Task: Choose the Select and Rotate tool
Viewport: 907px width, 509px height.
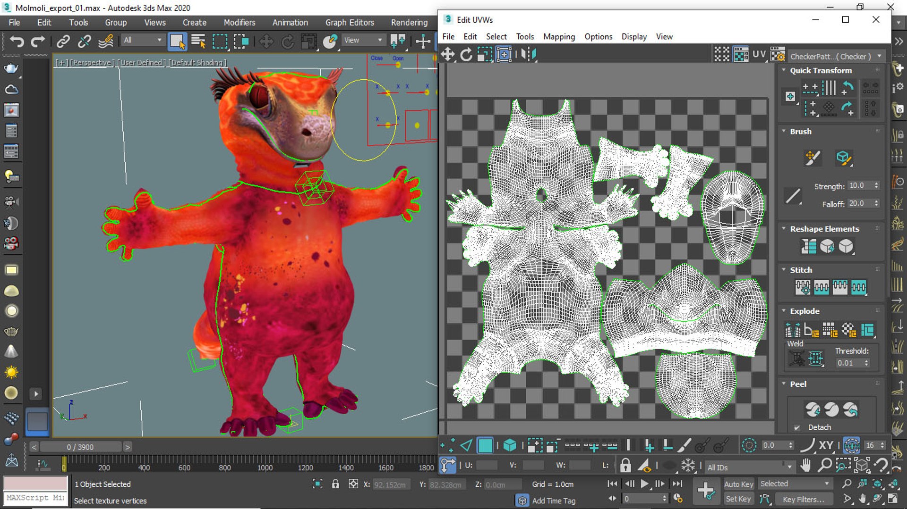Action: (287, 42)
